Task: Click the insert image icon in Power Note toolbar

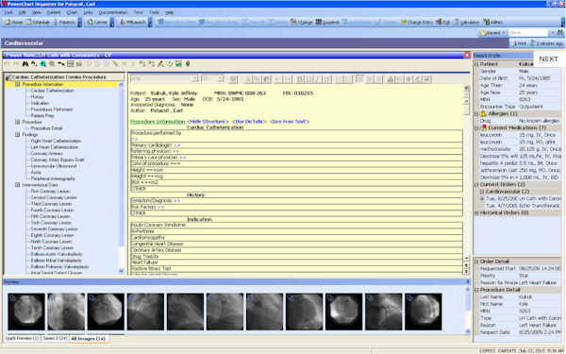Action: coord(178,64)
